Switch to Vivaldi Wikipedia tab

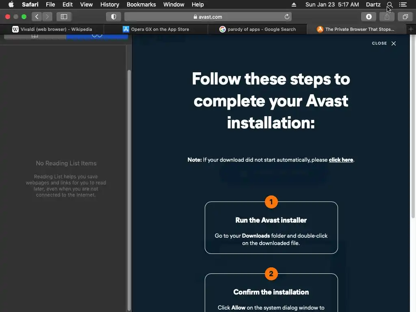click(52, 29)
